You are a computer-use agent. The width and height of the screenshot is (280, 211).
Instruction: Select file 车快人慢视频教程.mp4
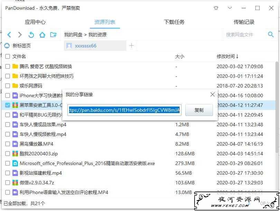[x=43, y=134]
